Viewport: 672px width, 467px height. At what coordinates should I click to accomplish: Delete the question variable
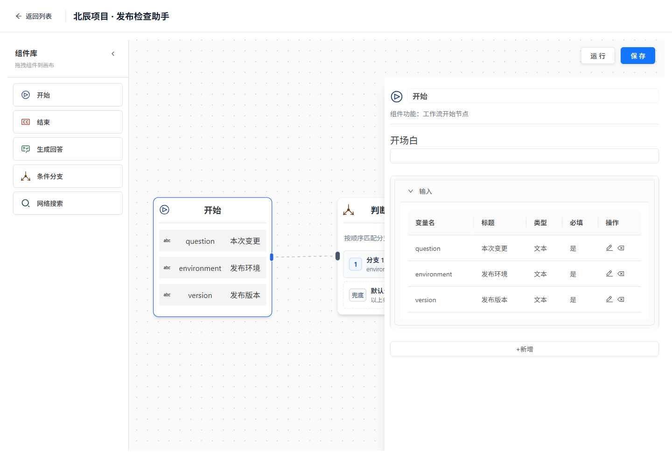pos(621,248)
